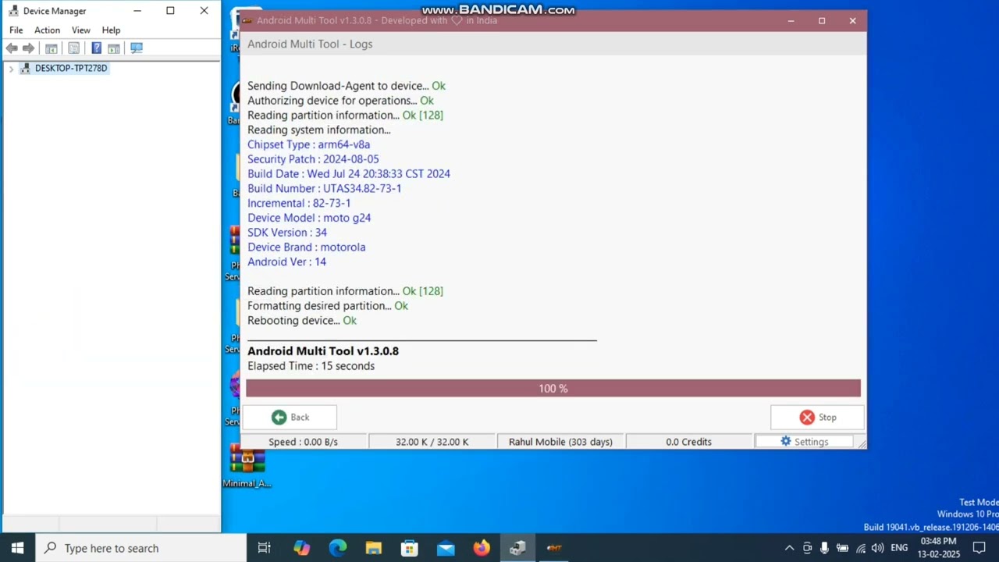The image size is (999, 562).
Task: Expand the DESKTOP-TPT278D tree node
Action: (11, 69)
